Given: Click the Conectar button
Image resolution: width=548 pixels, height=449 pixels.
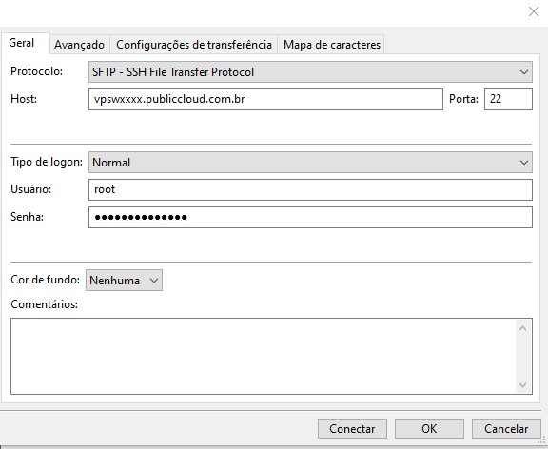Looking at the screenshot, I should (352, 428).
